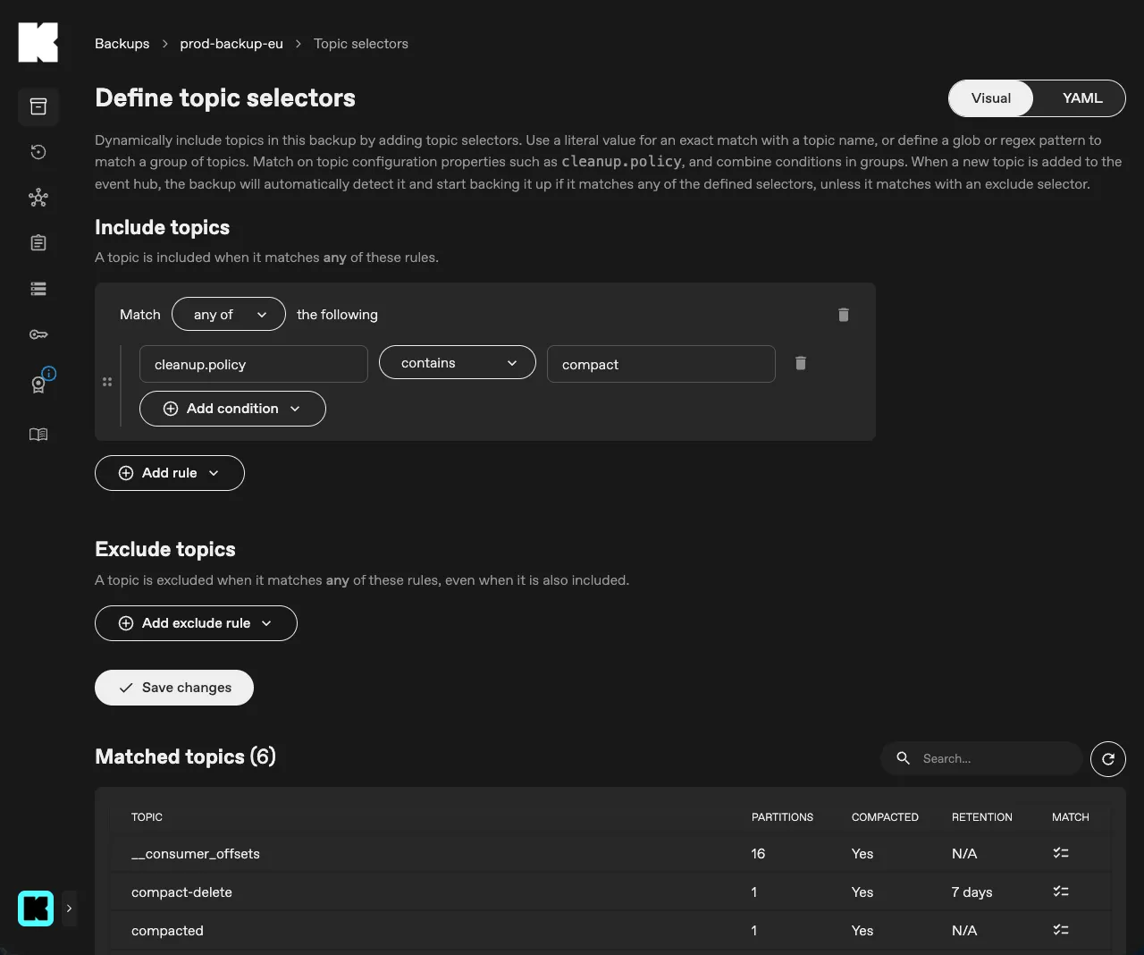The width and height of the screenshot is (1144, 955).
Task: Open the clipboard list sidebar icon
Action: click(x=38, y=243)
